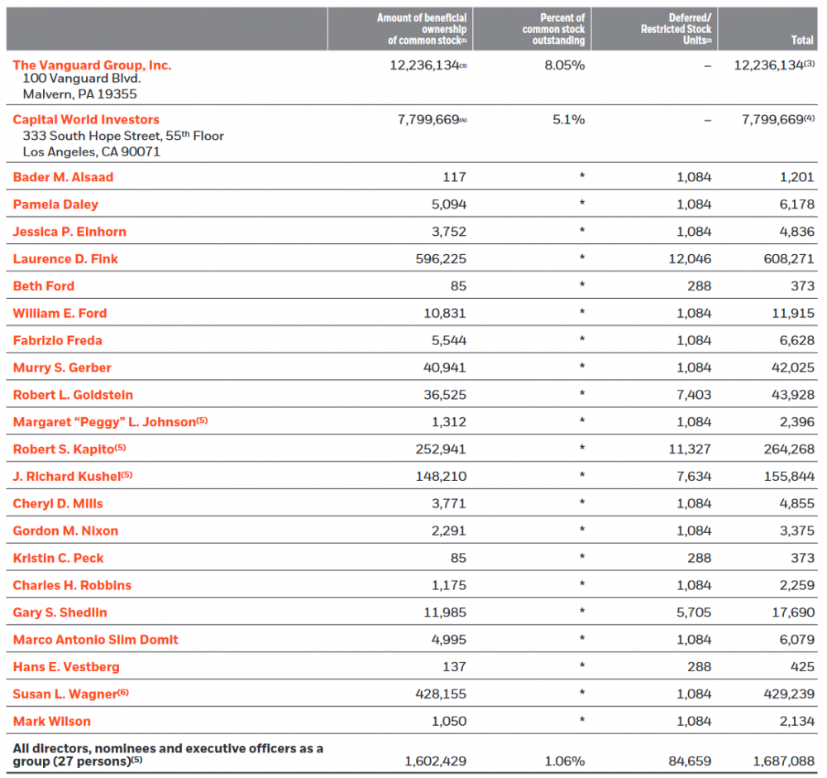Click the Total column header
This screenshot has height=778, width=827.
click(801, 40)
